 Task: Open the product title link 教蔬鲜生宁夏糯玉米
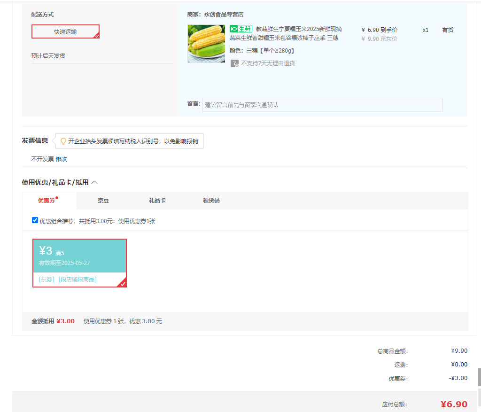[286, 33]
